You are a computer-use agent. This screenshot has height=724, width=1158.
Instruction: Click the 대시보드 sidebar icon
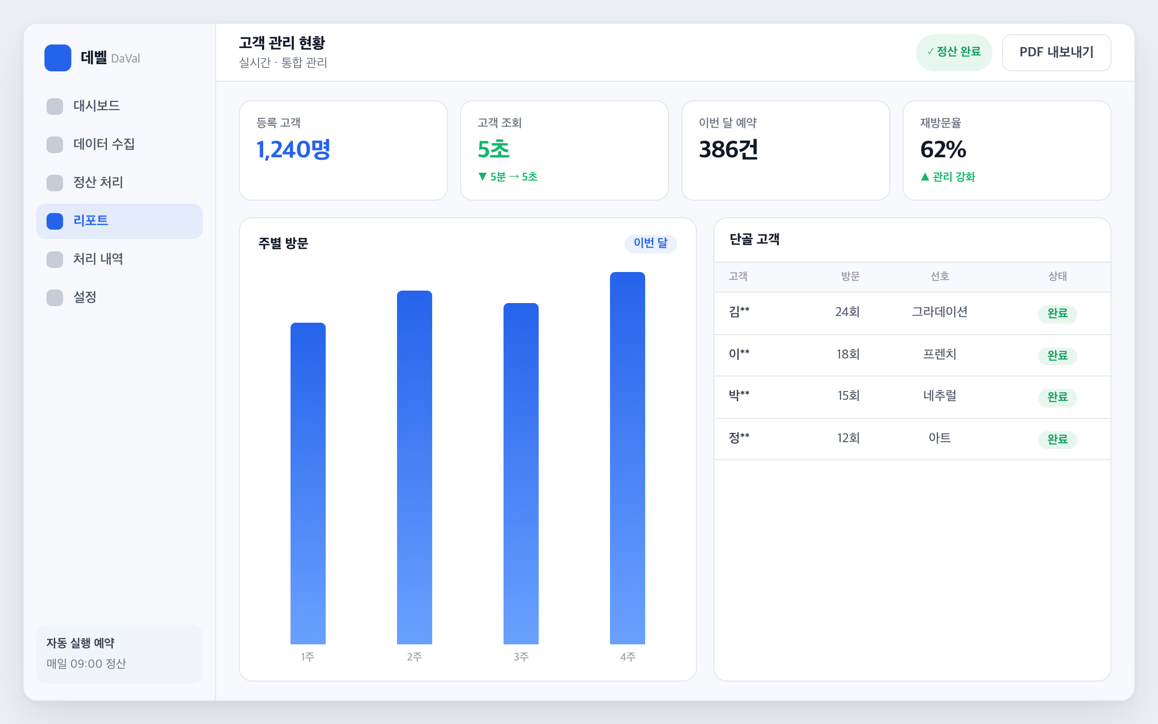[55, 107]
